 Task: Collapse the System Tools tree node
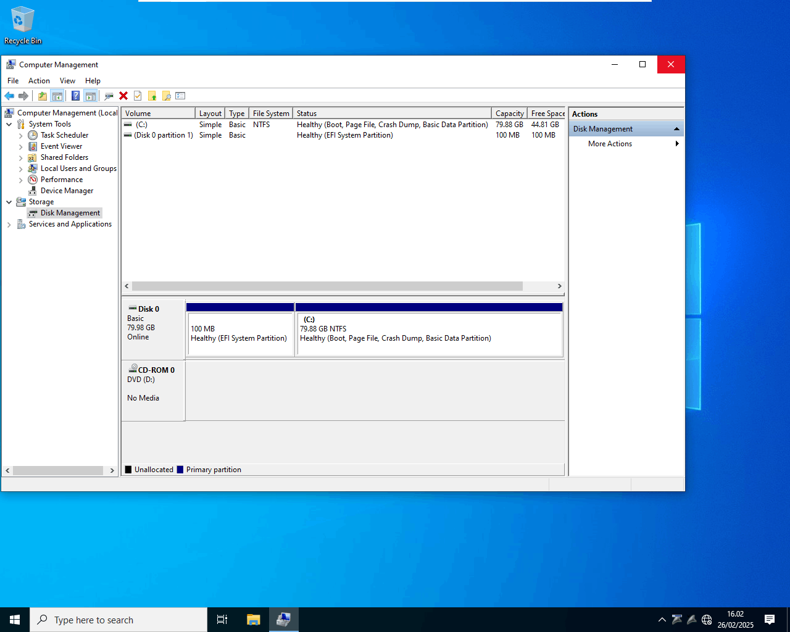9,124
